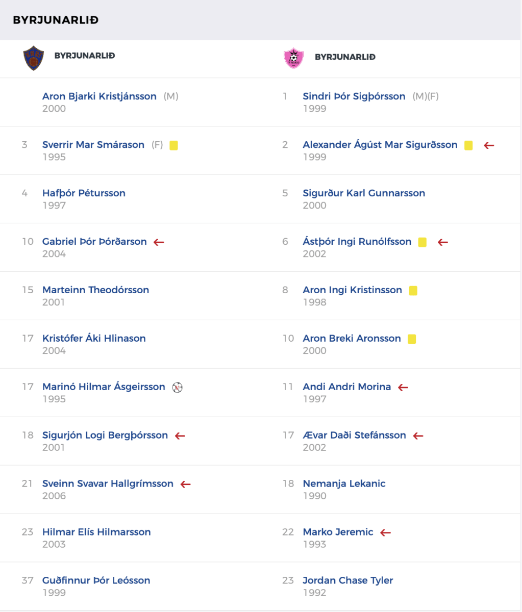Click the BYRJUNARLIÐ section header
Viewport: 522px width, 612px height.
(x=56, y=20)
